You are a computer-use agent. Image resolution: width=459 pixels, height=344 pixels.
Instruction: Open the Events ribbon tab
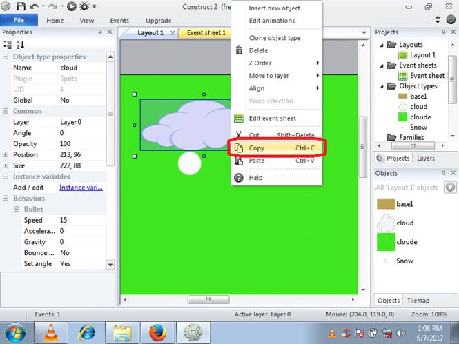(119, 21)
